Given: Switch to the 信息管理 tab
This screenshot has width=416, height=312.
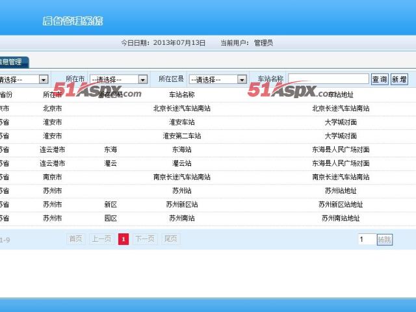Looking at the screenshot, I should click(13, 62).
